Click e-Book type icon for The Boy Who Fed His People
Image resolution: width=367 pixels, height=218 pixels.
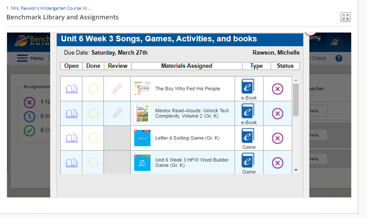[249, 87]
